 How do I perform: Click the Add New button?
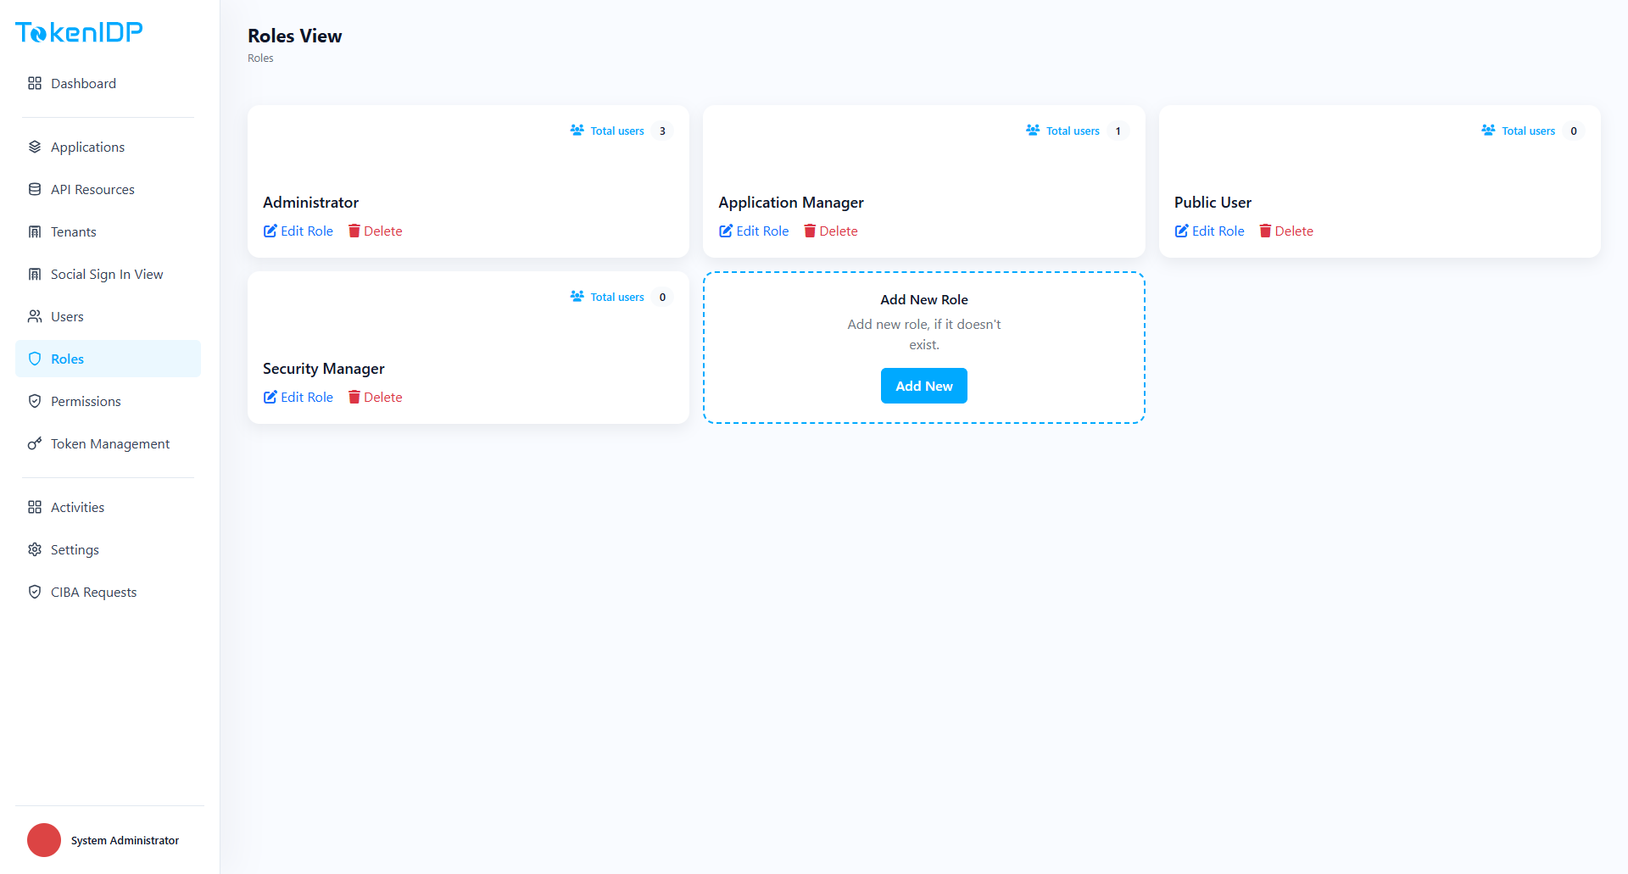[924, 386]
